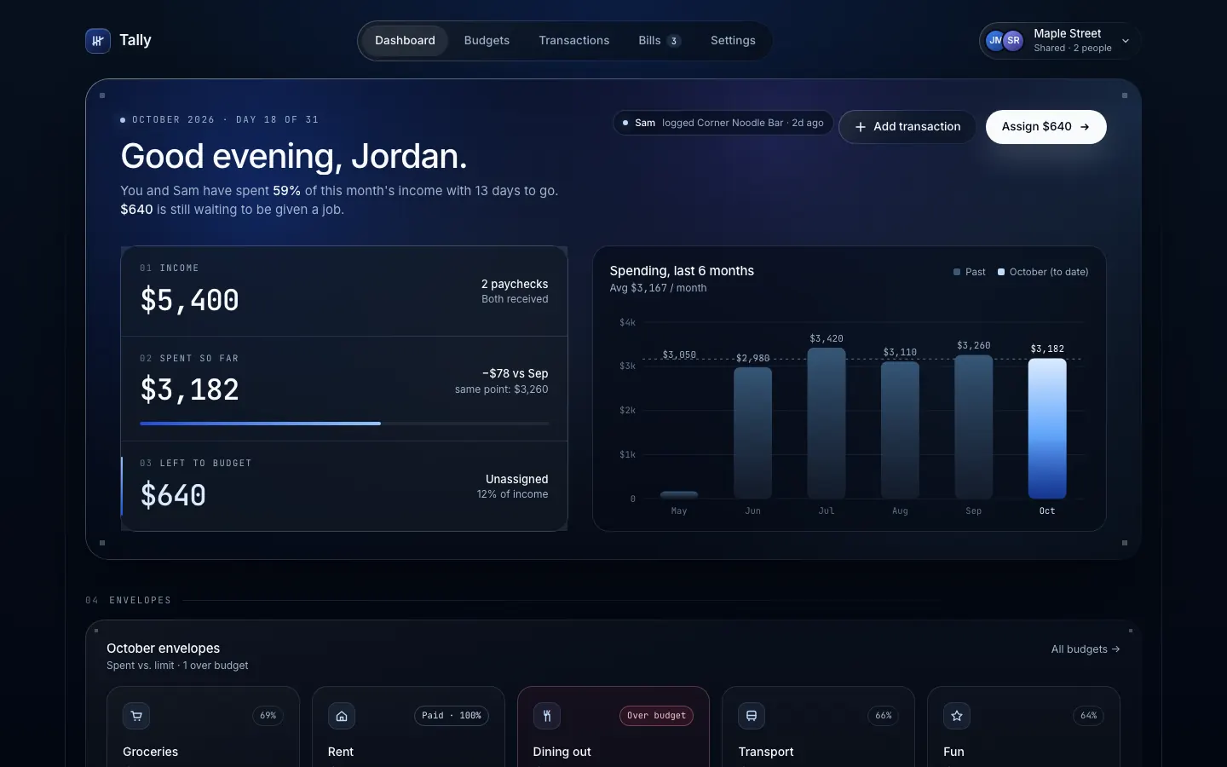
Task: Click the plus icon on Add transaction
Action: (x=861, y=127)
